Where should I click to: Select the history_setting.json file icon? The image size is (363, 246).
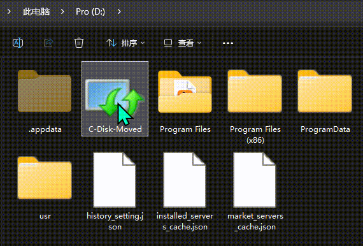pyautogui.click(x=115, y=179)
